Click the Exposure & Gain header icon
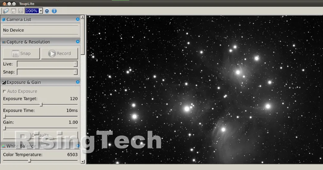Image resolution: width=323 pixels, height=170 pixels. coord(4,82)
